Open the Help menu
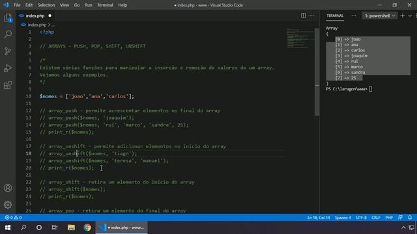417x234 pixels. click(122, 5)
